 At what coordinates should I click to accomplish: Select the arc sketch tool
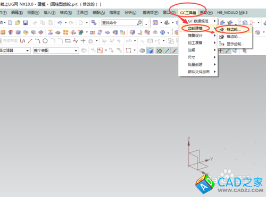click(38, 41)
